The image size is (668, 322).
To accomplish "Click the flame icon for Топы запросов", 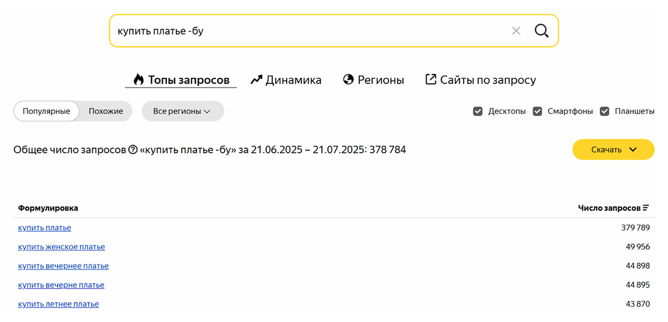I will click(x=138, y=79).
